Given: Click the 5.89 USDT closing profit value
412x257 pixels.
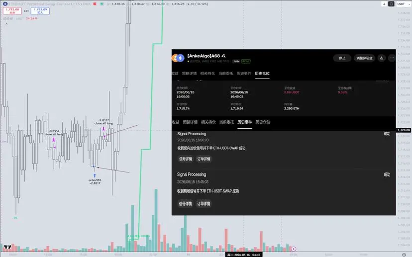Looking at the screenshot, I should point(292,92).
